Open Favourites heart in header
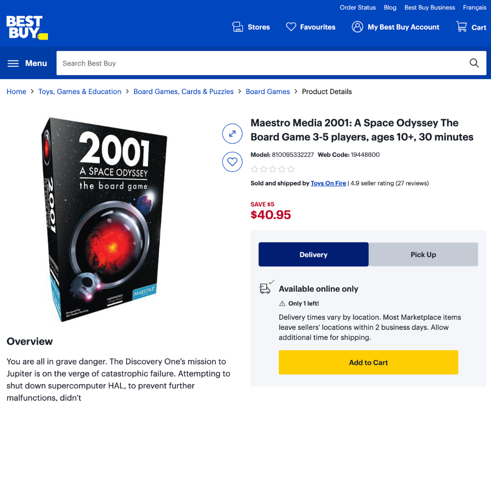The height and width of the screenshot is (491, 491). pos(291,27)
